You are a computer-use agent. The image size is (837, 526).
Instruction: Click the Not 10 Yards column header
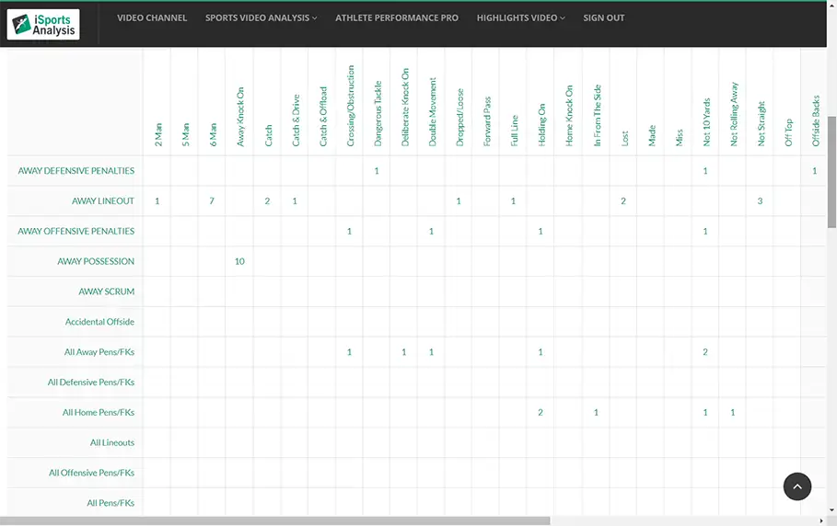pyautogui.click(x=707, y=122)
